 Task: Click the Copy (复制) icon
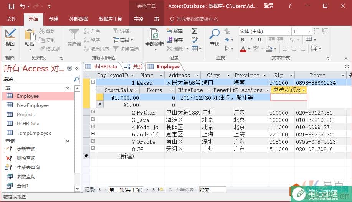42,40
